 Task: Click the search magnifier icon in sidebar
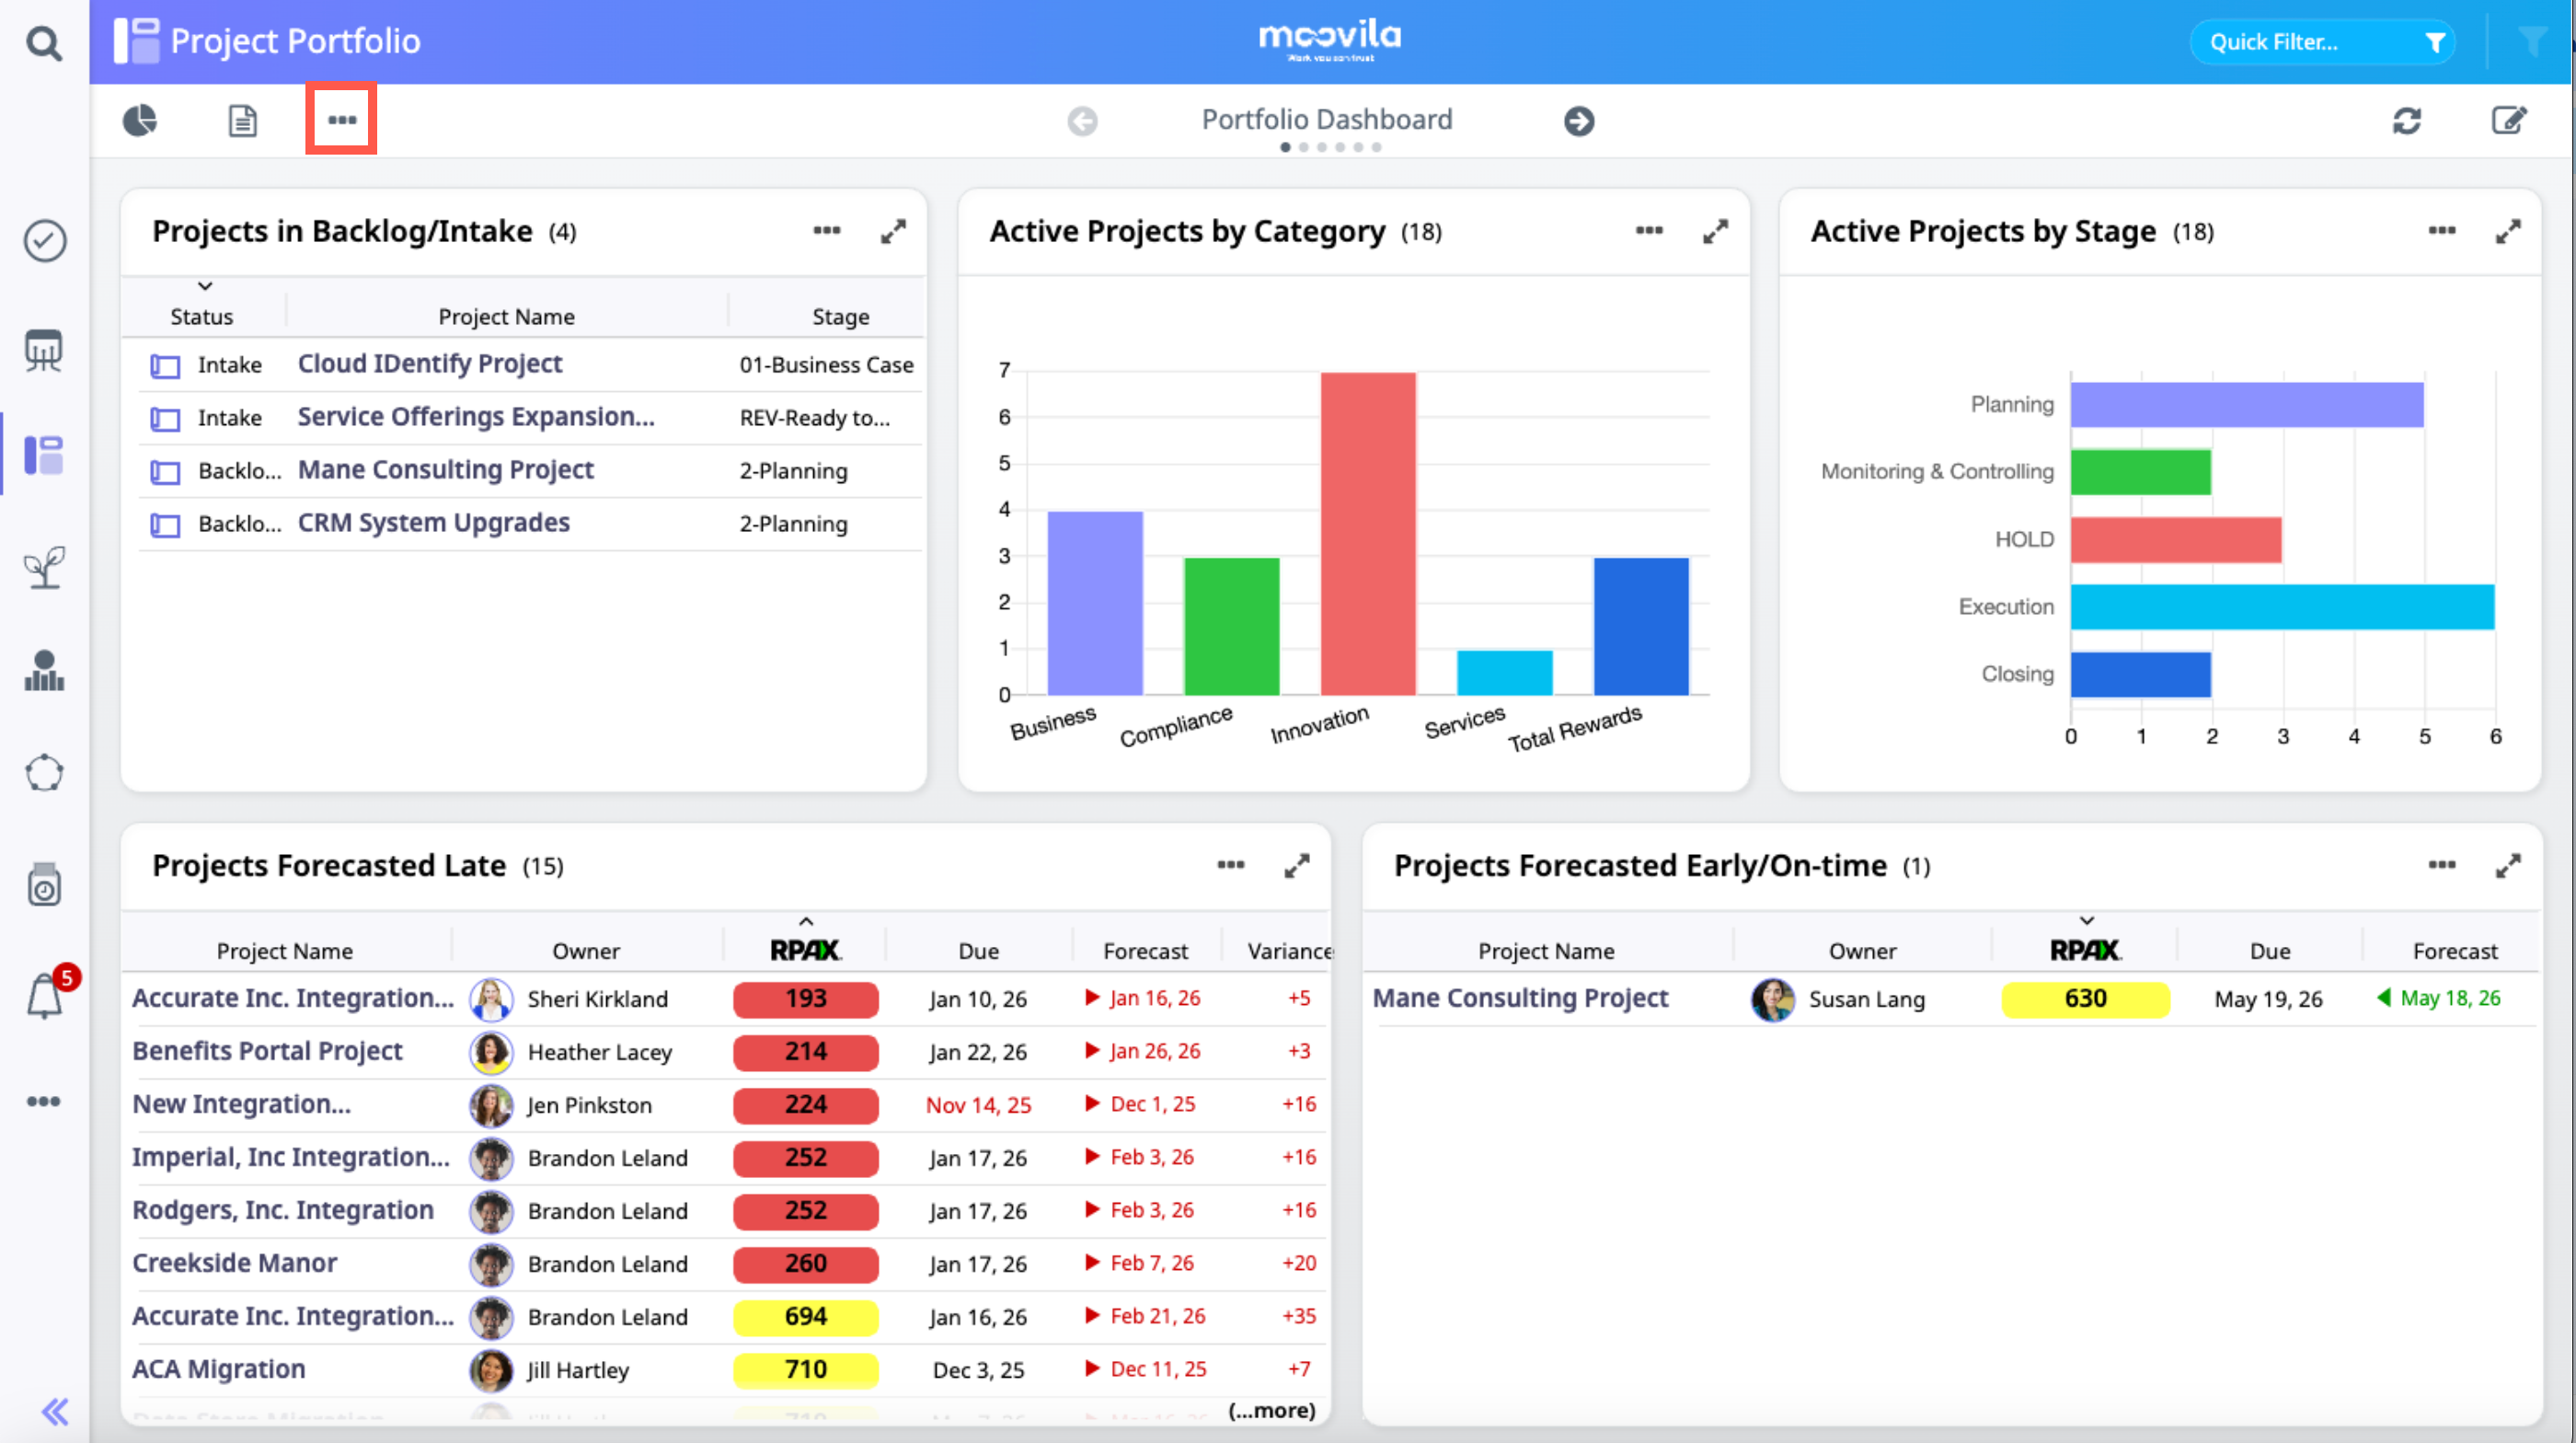coord(43,43)
